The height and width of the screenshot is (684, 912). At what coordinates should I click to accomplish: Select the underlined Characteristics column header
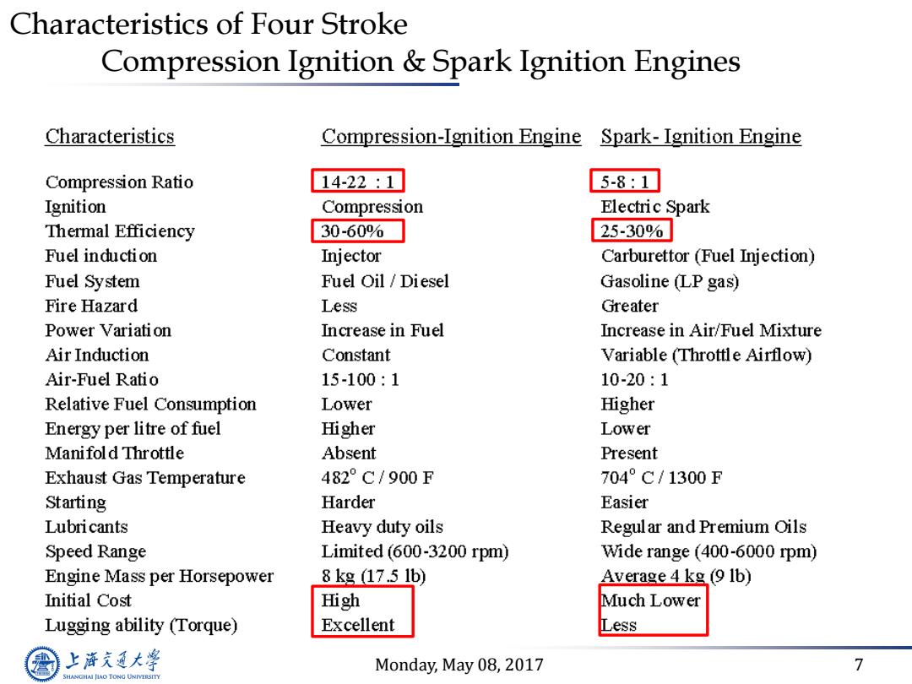tap(110, 136)
